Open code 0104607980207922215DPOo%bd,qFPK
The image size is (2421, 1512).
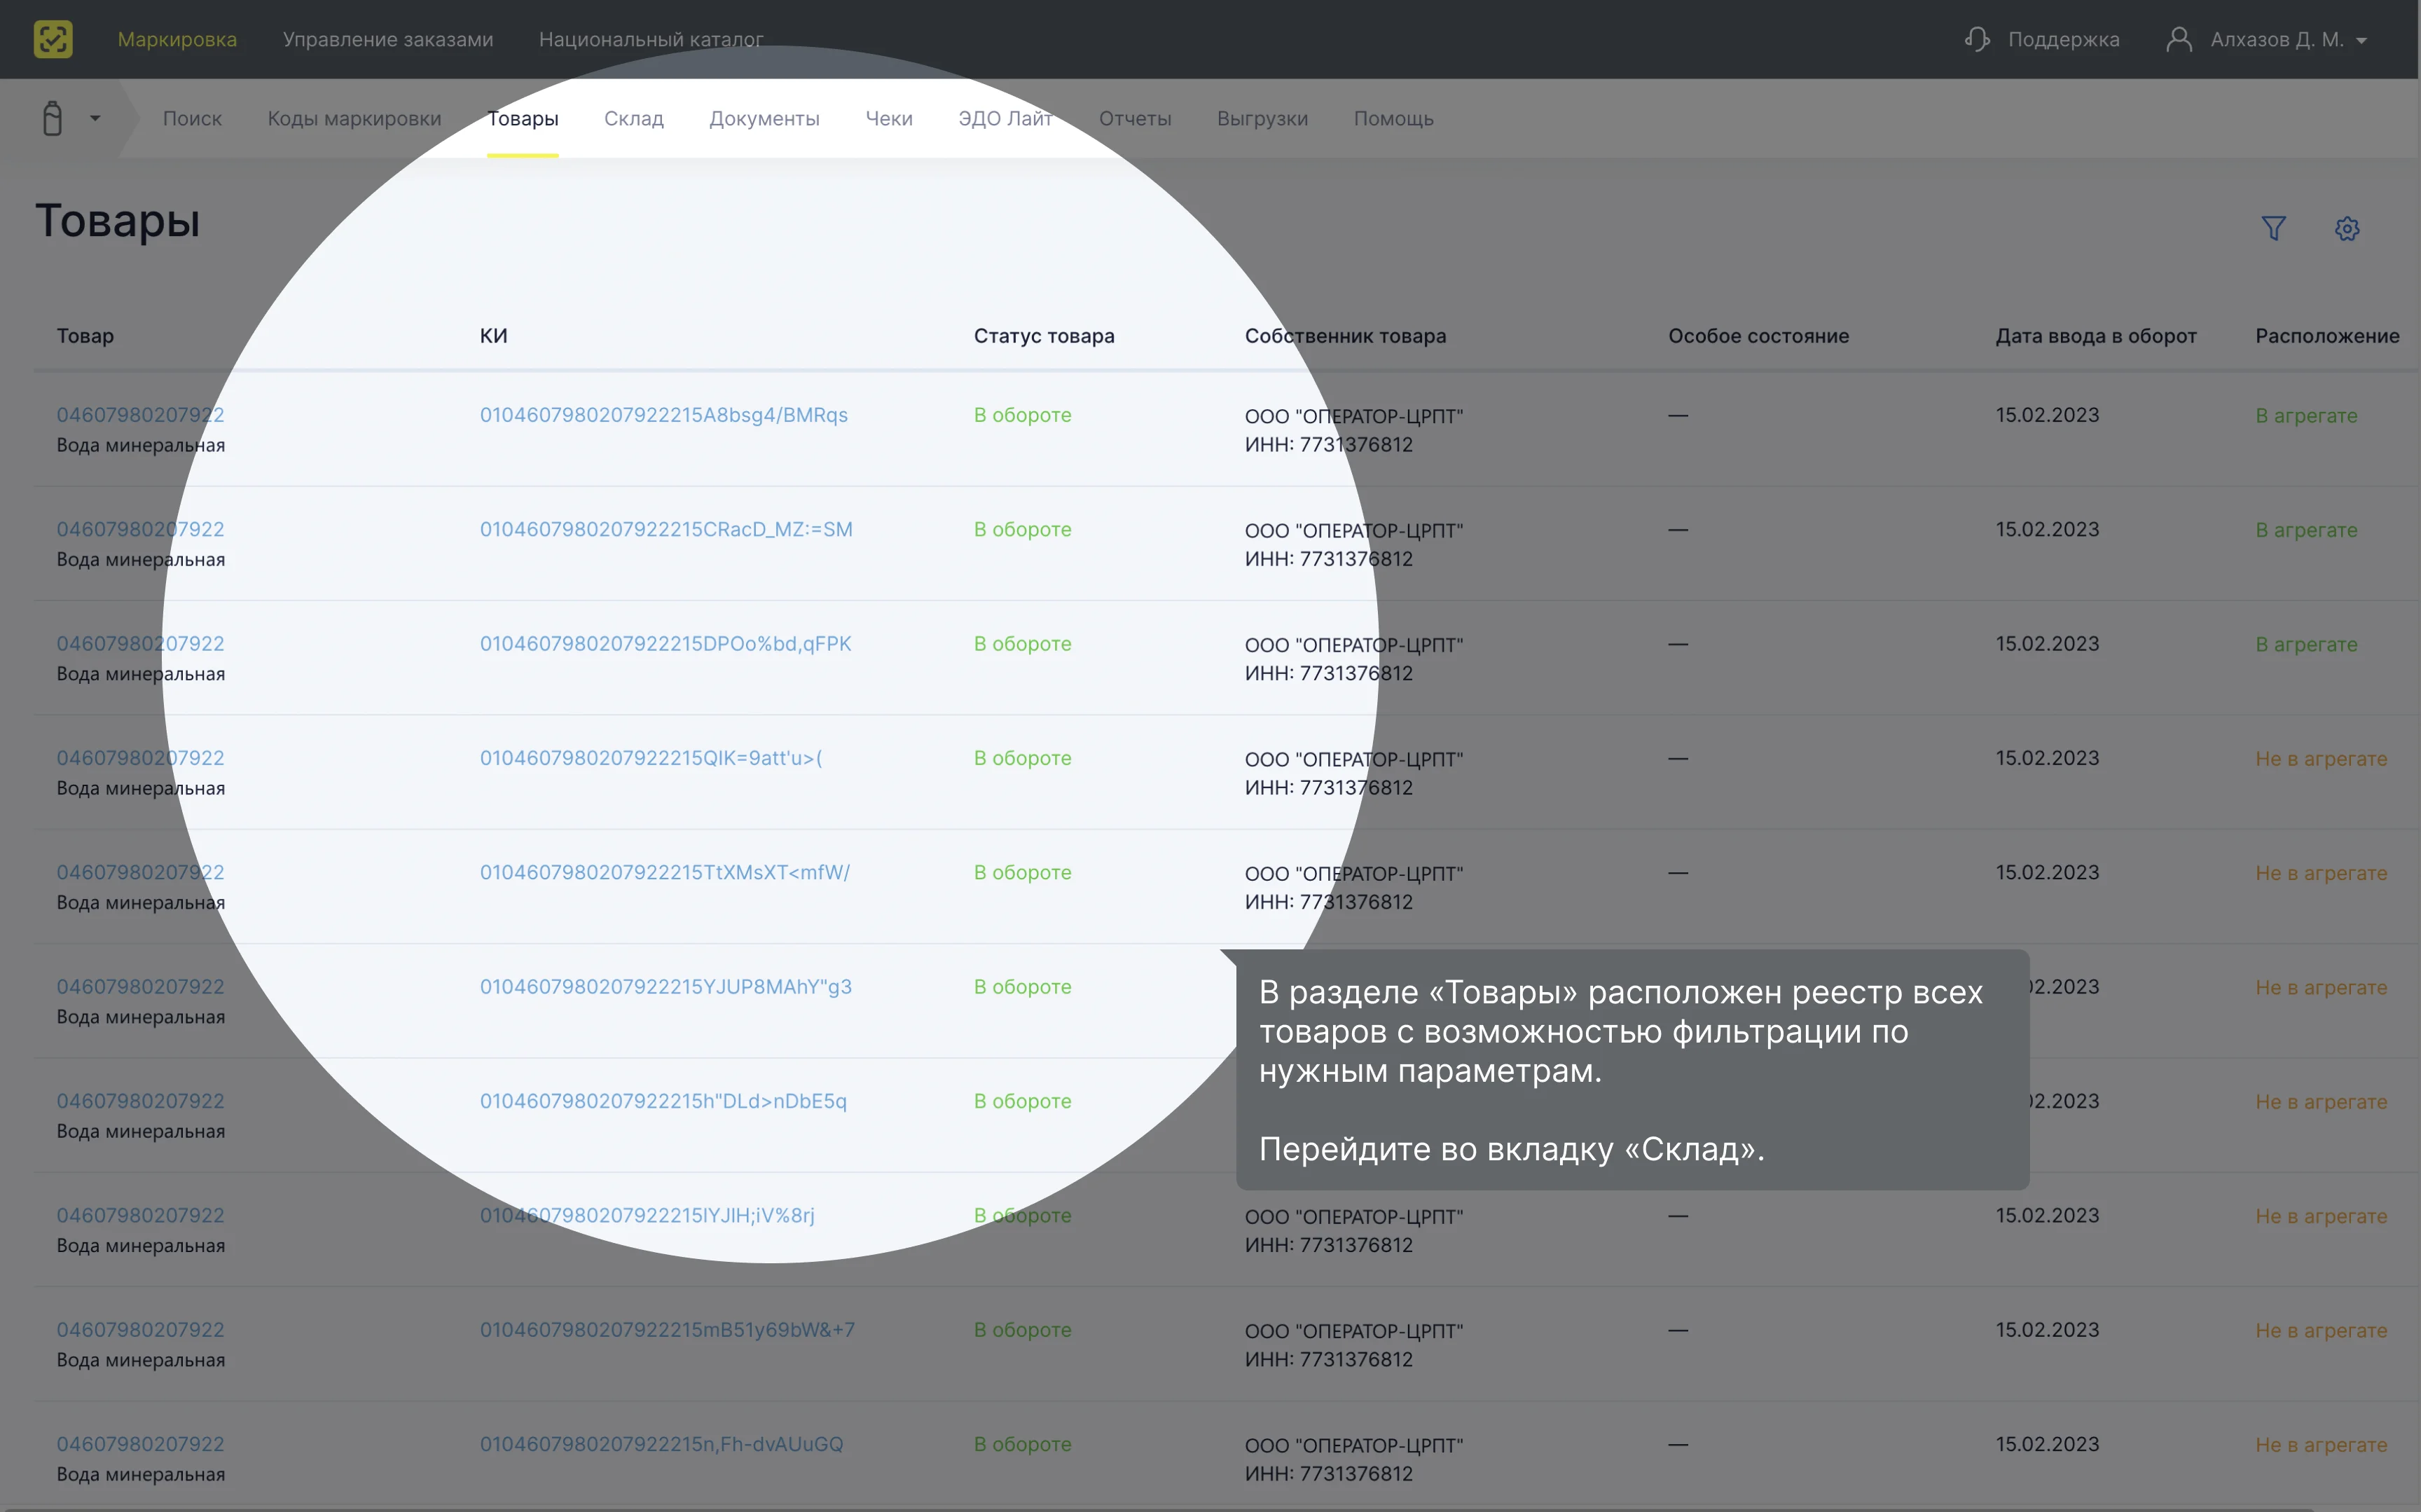coord(665,644)
